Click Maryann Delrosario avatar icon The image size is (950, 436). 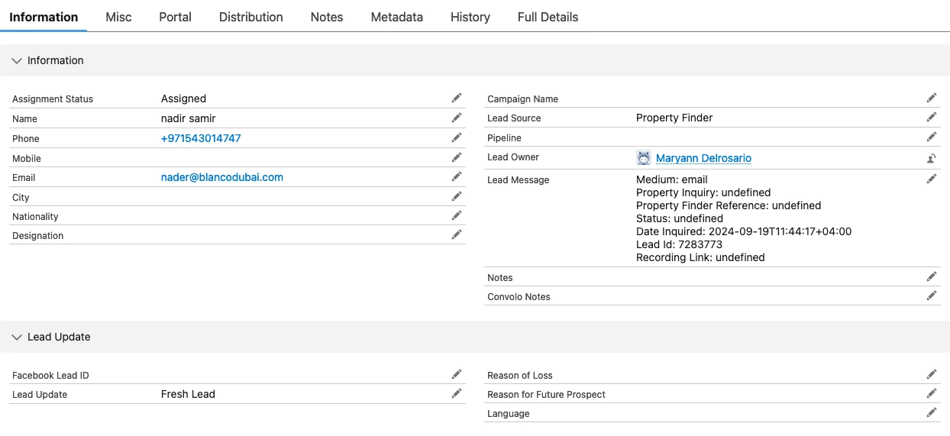[644, 158]
